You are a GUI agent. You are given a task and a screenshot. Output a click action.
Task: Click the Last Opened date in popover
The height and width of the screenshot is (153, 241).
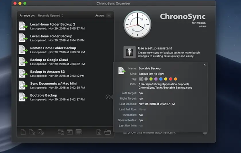point(157,104)
